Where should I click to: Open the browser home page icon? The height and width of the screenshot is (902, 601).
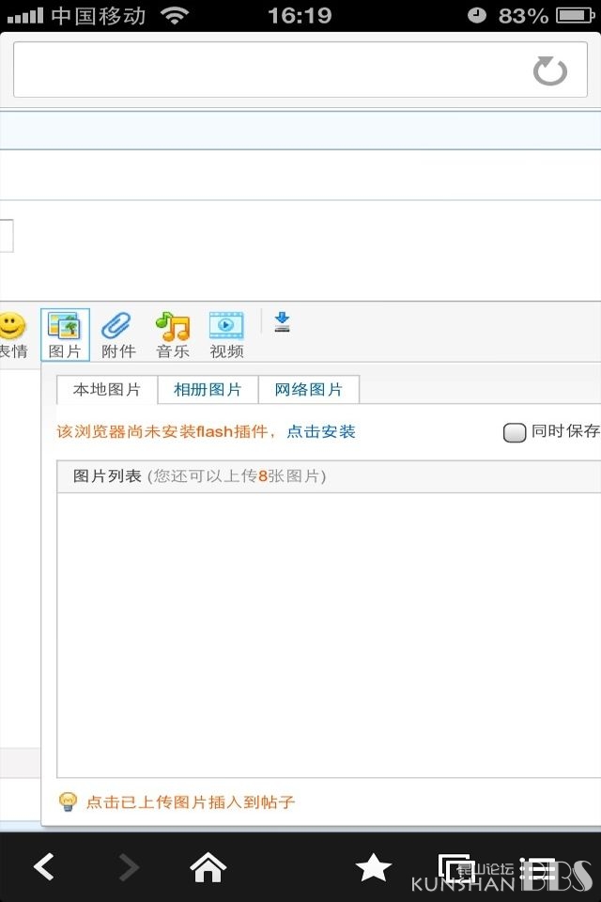[x=208, y=867]
